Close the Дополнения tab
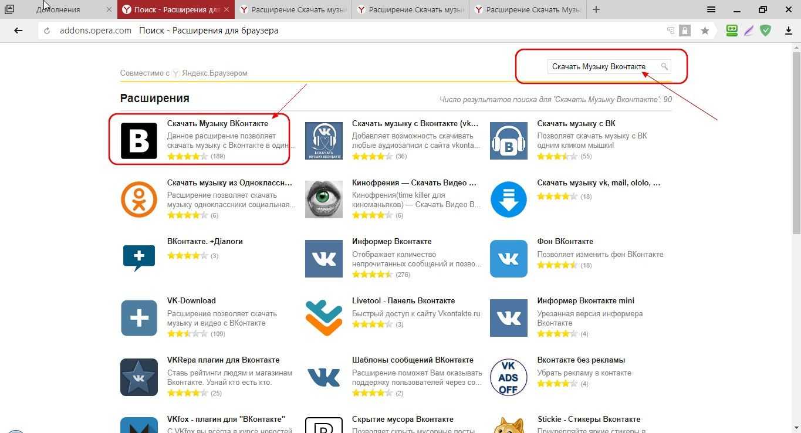The width and height of the screenshot is (801, 433). point(110,9)
